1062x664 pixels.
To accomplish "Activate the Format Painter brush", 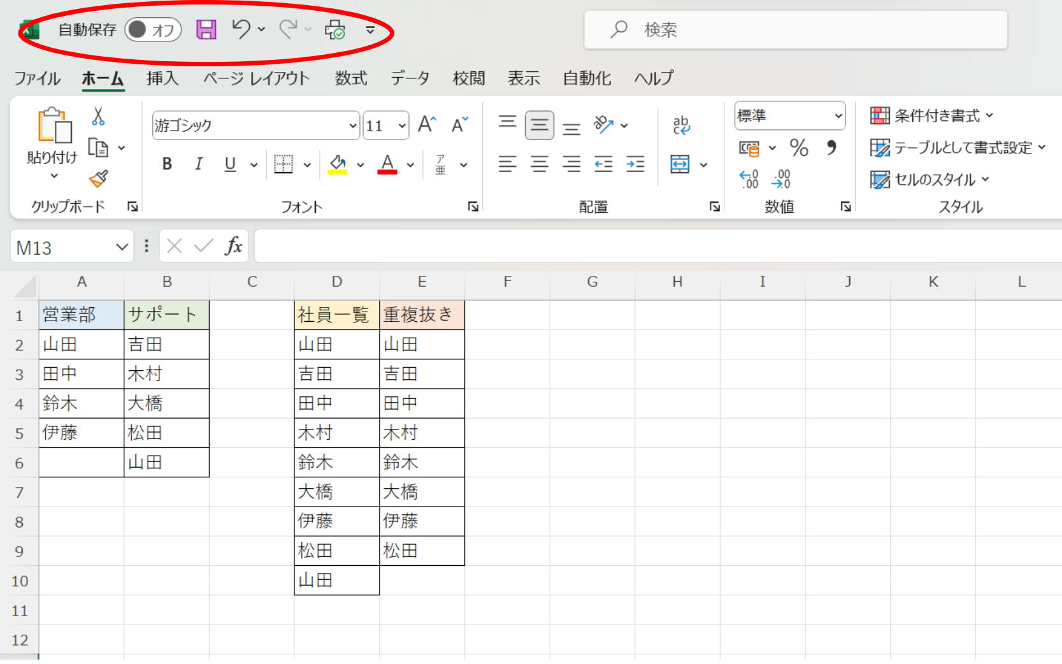I will pos(98,178).
